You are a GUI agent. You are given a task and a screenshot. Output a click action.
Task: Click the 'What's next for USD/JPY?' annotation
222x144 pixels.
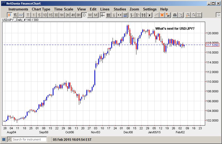click(x=175, y=28)
